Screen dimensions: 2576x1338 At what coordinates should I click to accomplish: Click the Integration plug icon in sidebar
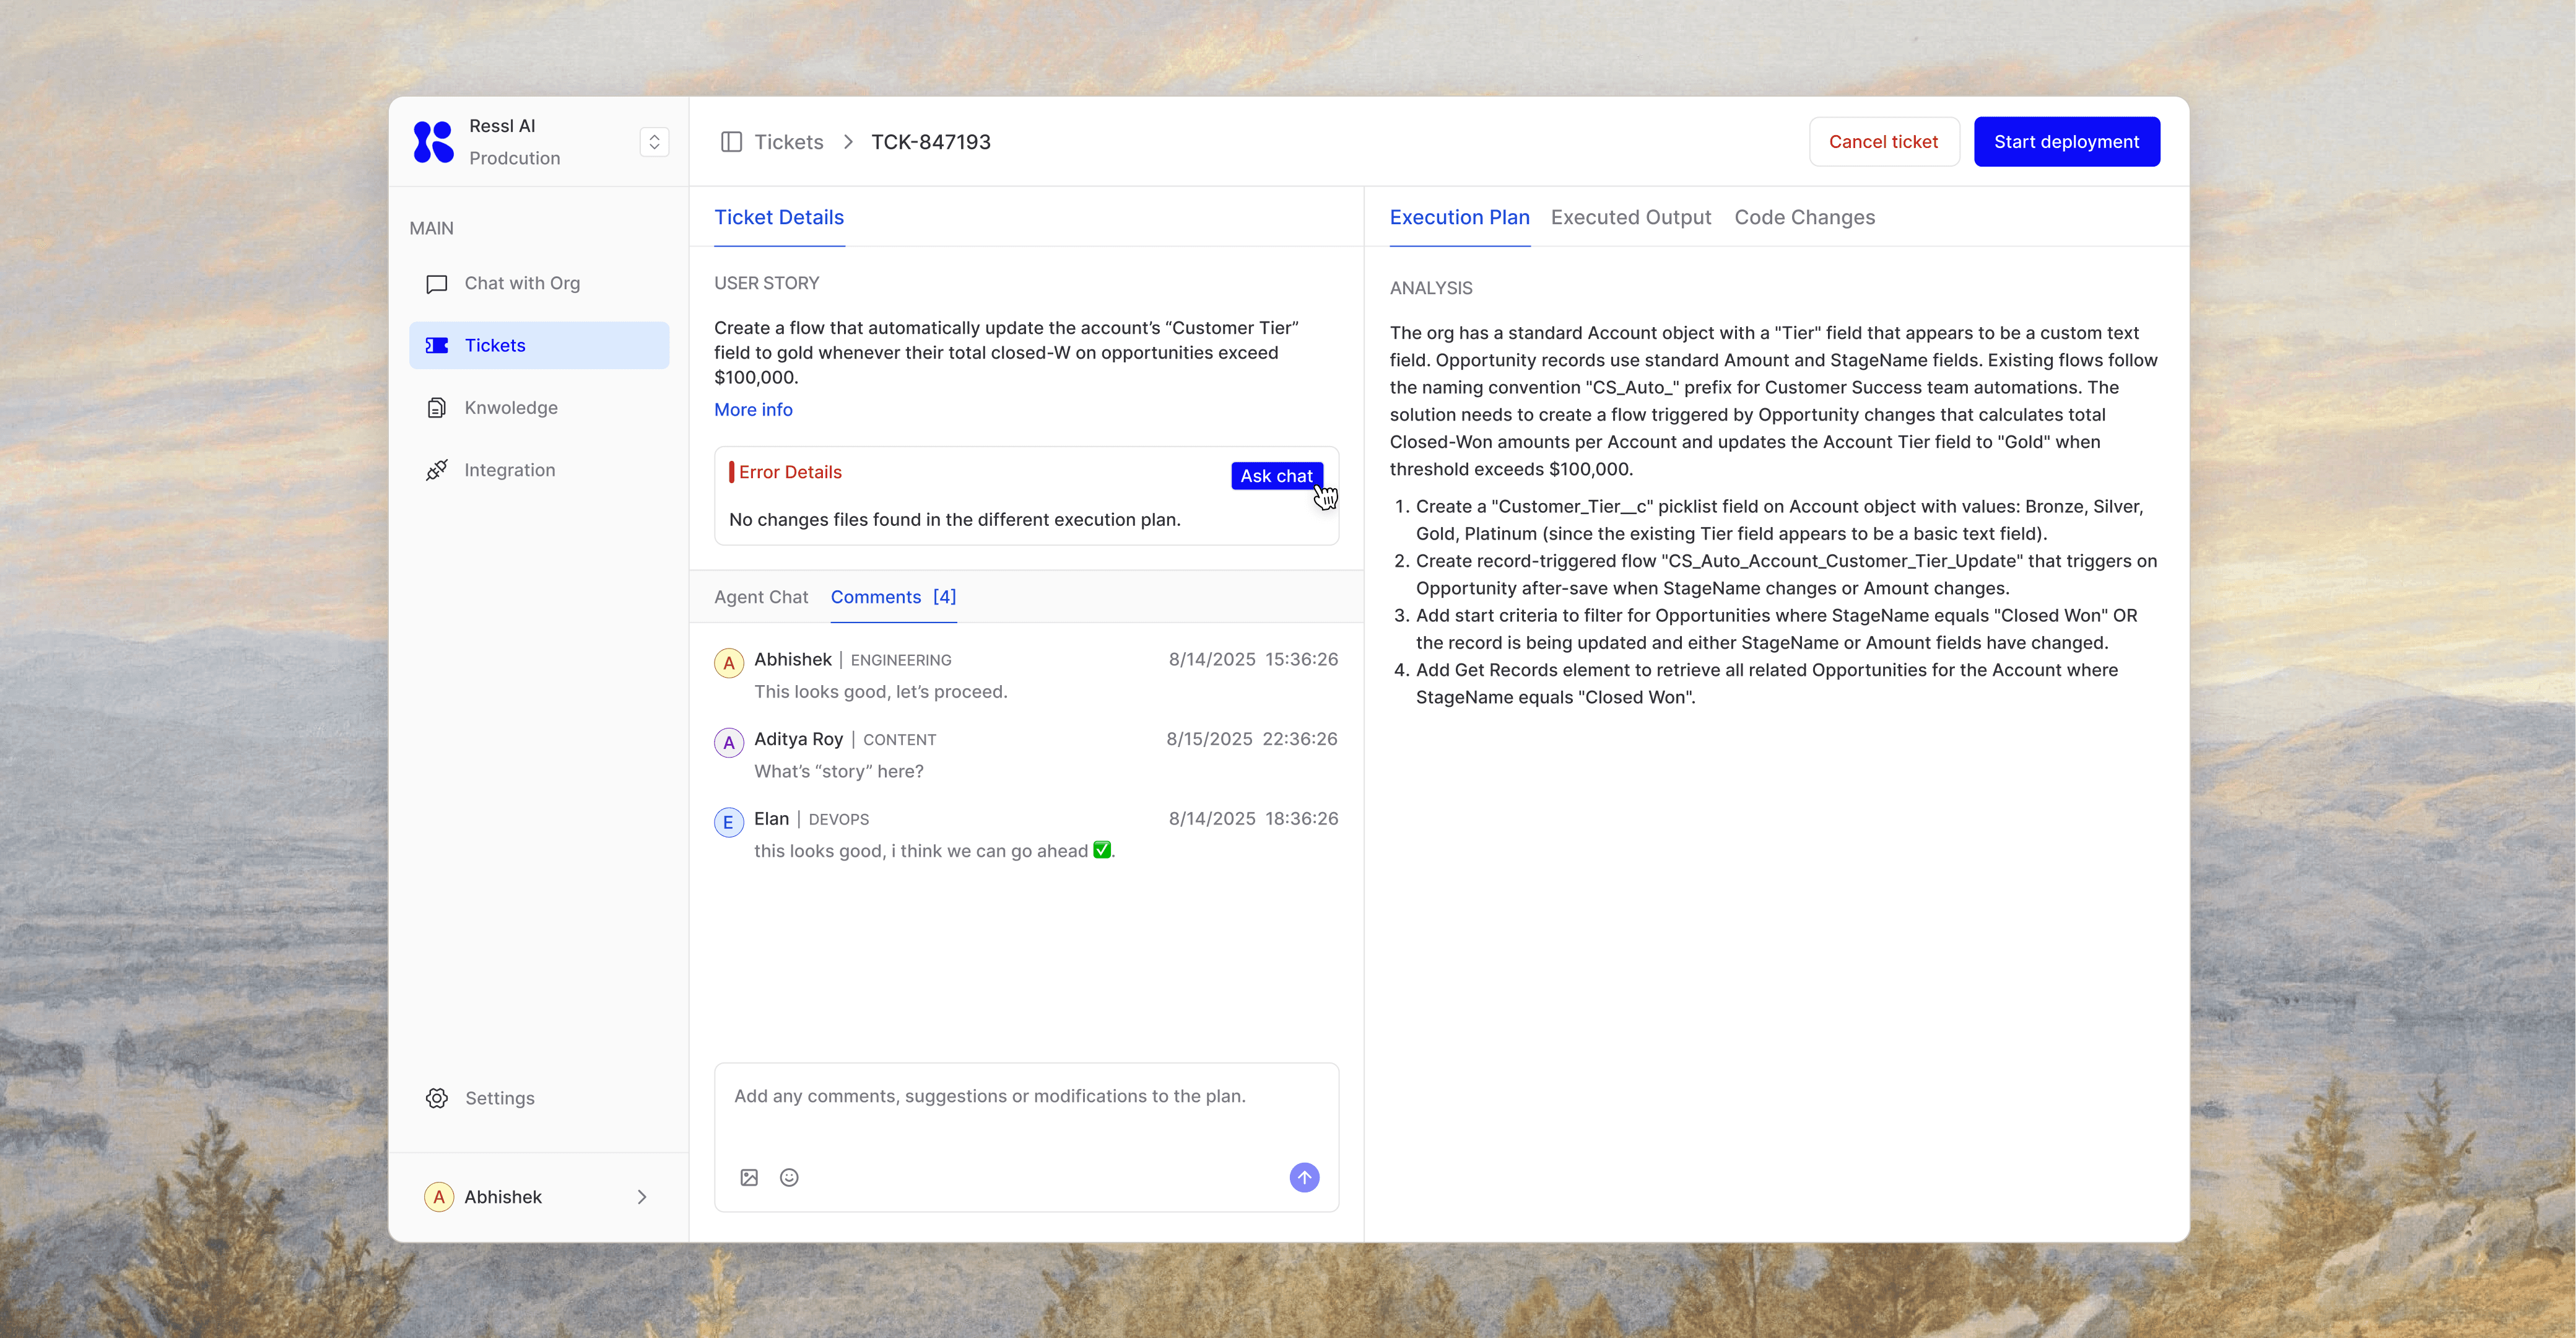pyautogui.click(x=436, y=470)
